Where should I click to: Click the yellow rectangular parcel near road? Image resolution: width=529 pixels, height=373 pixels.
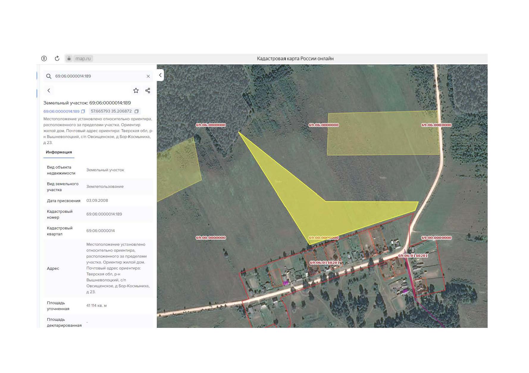pyautogui.click(x=383, y=133)
